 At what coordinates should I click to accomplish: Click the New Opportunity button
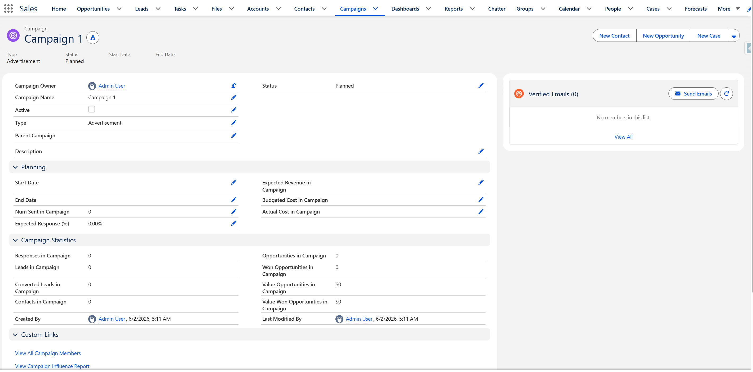pos(663,36)
